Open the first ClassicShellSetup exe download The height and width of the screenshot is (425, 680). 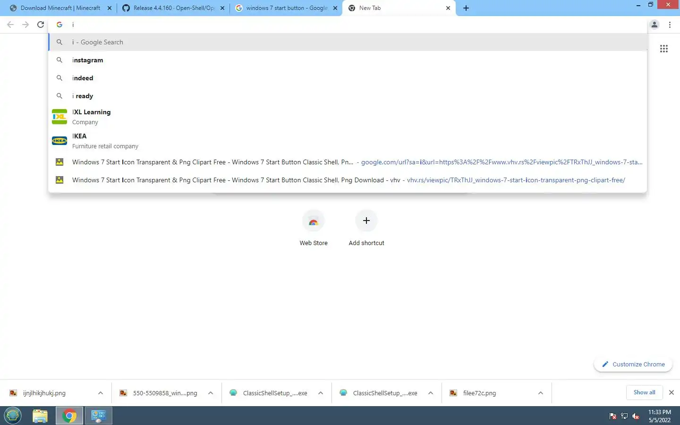275,393
